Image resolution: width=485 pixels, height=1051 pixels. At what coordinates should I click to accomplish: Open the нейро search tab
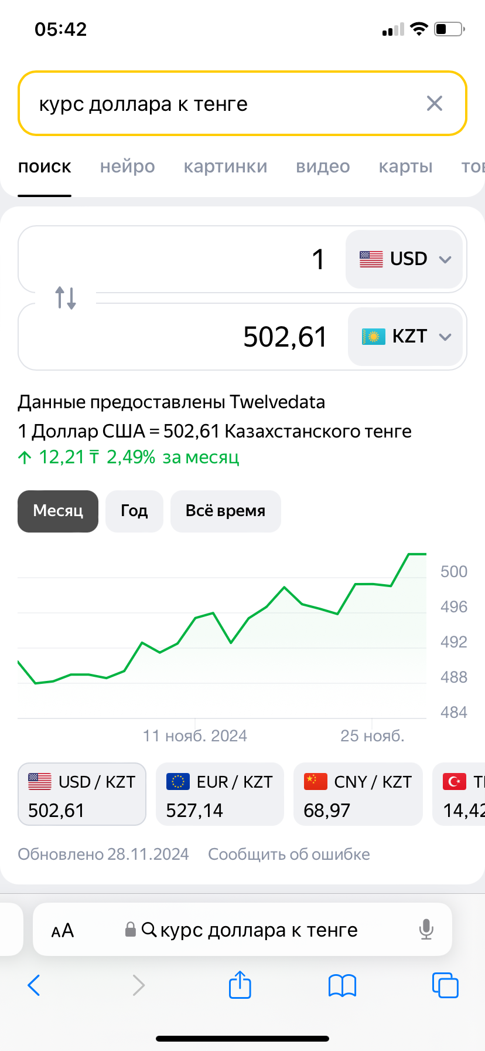127,167
